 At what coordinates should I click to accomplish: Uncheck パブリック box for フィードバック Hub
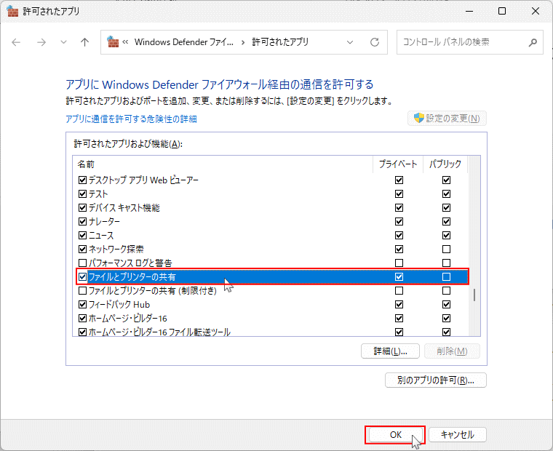pyautogui.click(x=447, y=304)
